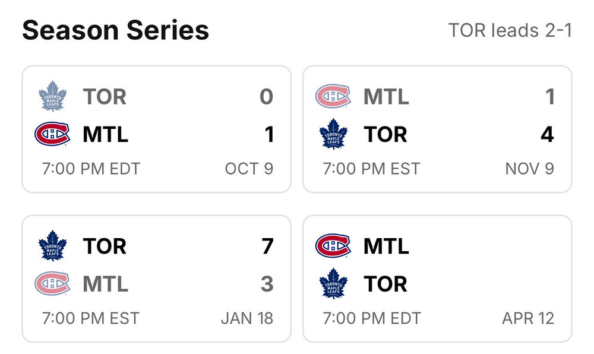This screenshot has height=354, width=594.
Task: Open the JAN 18 game date
Action: (x=247, y=318)
